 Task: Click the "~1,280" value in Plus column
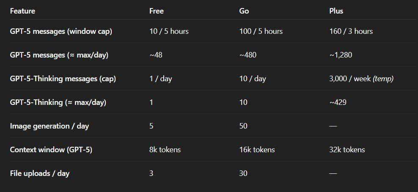341,55
